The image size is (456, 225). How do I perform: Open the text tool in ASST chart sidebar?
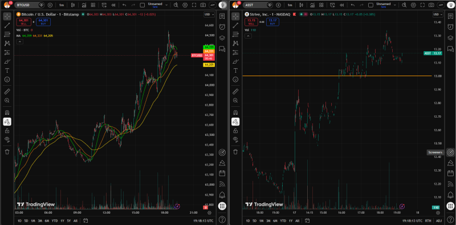coord(235,70)
